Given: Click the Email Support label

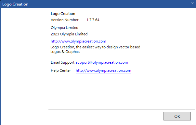Looking at the screenshot, I should [62, 62].
